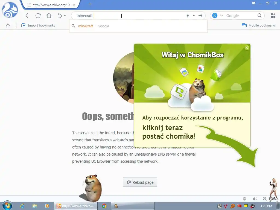Reload the page with the refresh icon
280x210 pixels.
tap(38, 16)
